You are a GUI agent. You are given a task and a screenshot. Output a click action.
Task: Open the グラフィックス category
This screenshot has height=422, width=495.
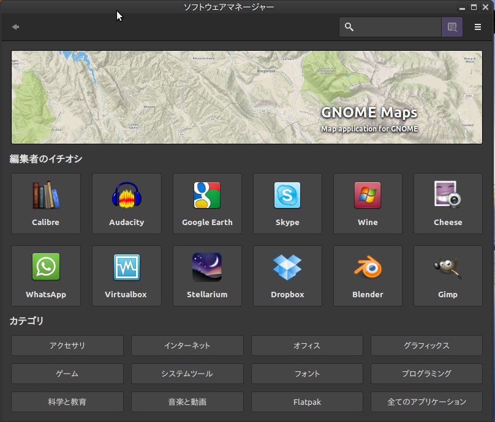tap(426, 346)
